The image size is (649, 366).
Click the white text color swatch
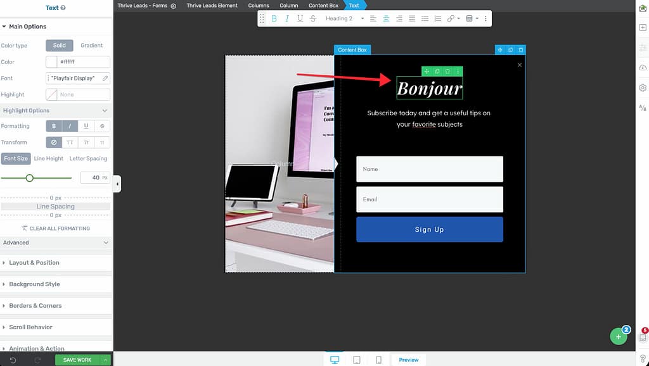click(x=51, y=62)
